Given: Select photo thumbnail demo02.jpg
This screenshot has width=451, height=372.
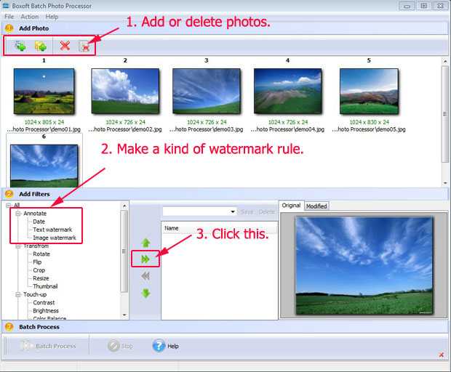Looking at the screenshot, I should point(125,92).
